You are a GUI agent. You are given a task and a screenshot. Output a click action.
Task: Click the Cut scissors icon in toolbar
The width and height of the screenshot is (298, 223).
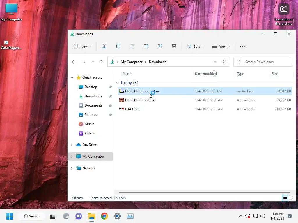click(104, 46)
